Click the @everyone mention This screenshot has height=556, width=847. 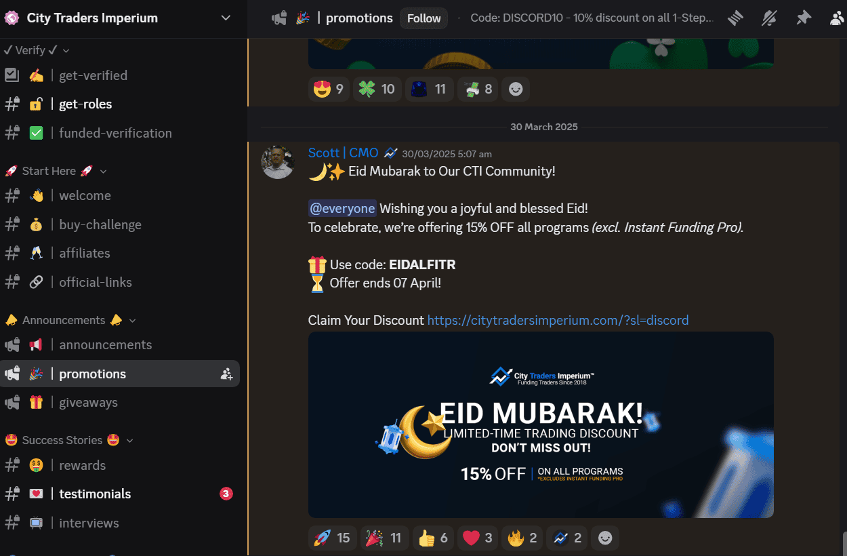pos(342,208)
